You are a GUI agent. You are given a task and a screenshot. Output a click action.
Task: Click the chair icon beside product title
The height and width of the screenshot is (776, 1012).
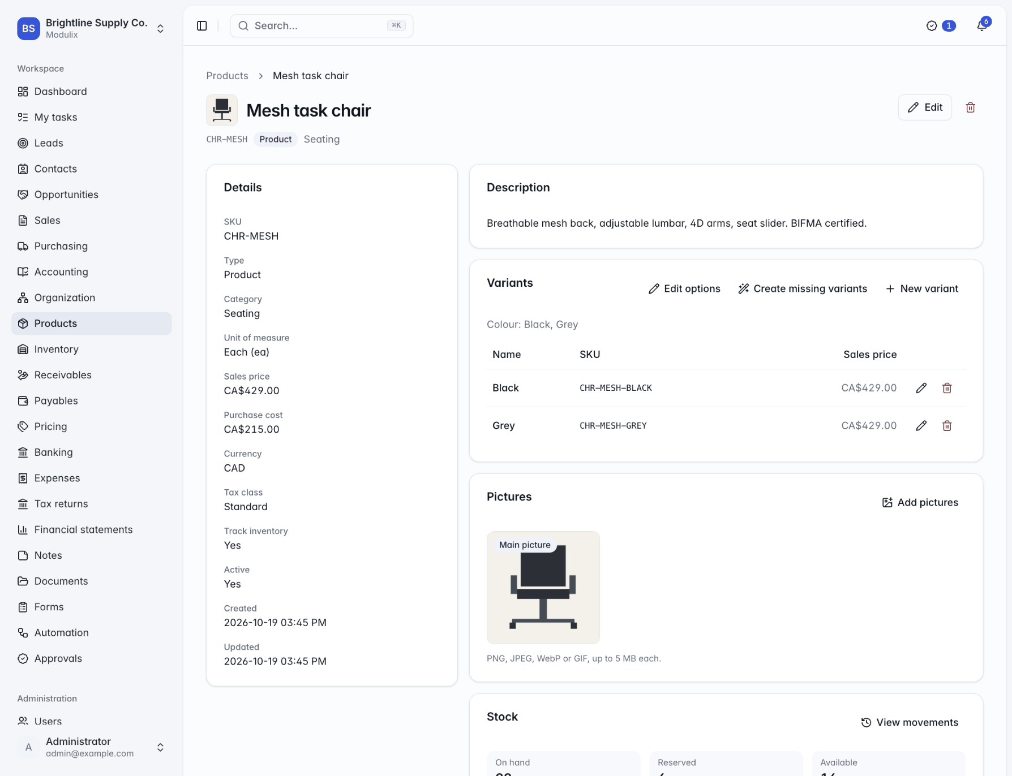click(x=222, y=110)
